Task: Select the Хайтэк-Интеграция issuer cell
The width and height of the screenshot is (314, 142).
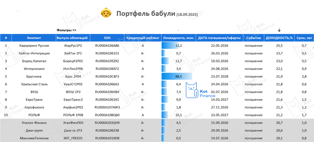Action: [x=34, y=53]
